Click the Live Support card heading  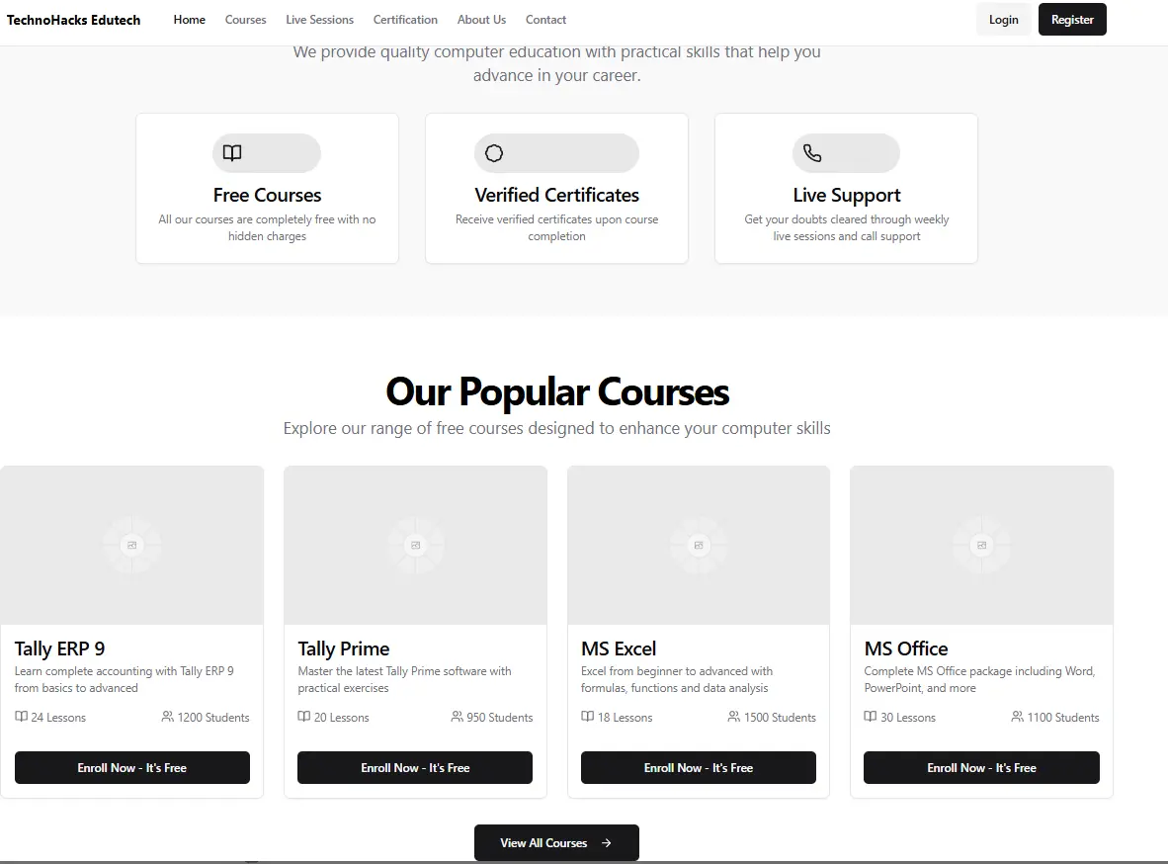tap(847, 196)
